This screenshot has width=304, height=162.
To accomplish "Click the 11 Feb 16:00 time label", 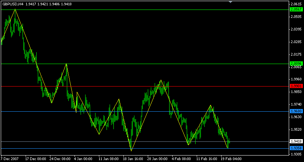I will 207,159.
